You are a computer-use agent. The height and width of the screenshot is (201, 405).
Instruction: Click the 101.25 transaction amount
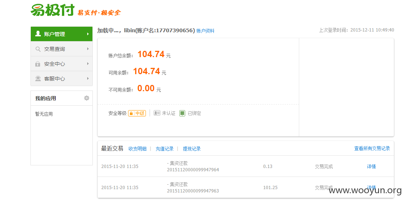pyautogui.click(x=270, y=188)
